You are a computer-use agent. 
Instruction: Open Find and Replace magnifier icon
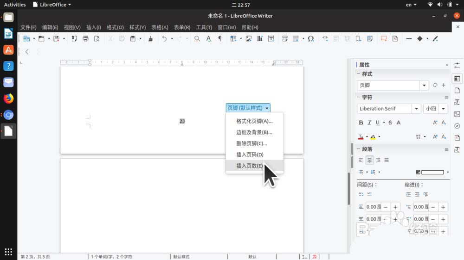click(x=197, y=39)
